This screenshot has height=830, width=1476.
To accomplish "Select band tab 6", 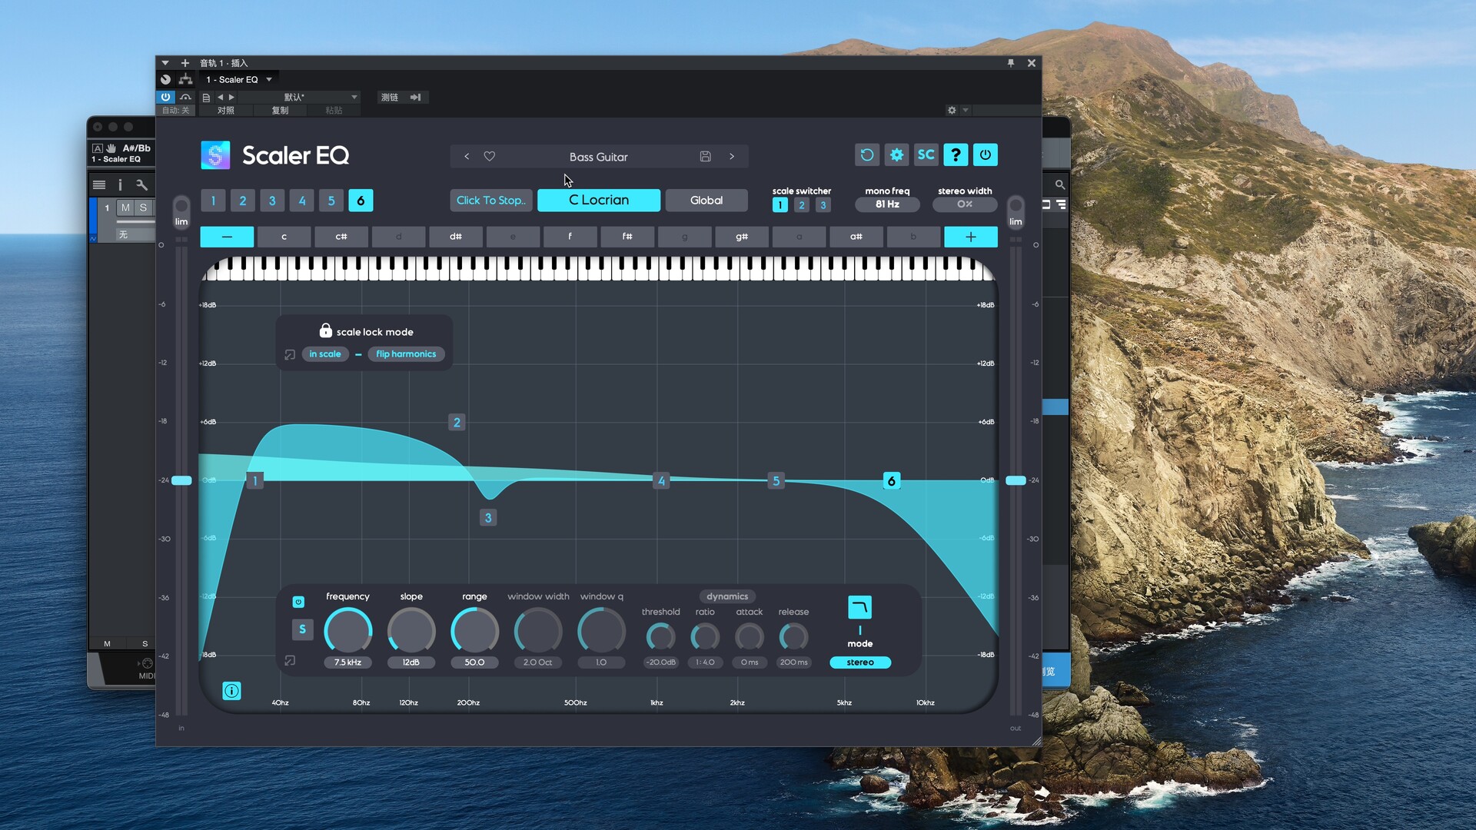I will 361,201.
